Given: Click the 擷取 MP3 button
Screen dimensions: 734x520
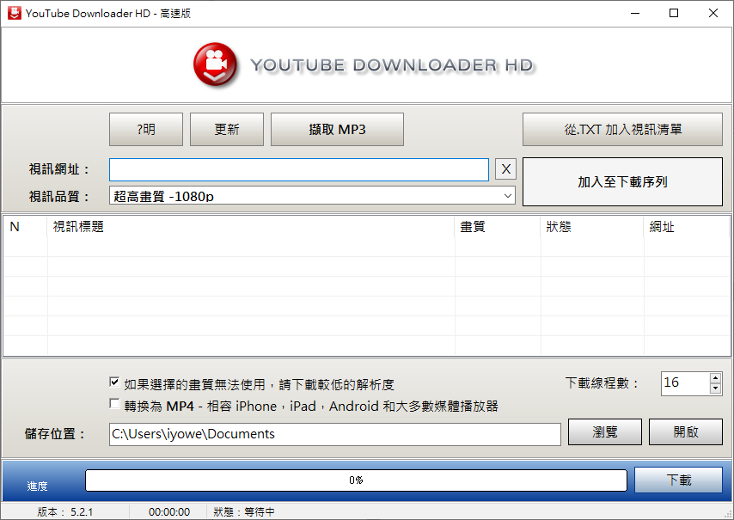Looking at the screenshot, I should tap(337, 129).
